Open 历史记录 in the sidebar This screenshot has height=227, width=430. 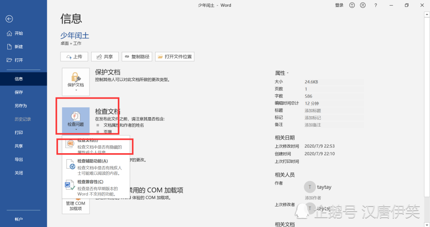pyautogui.click(x=23, y=119)
